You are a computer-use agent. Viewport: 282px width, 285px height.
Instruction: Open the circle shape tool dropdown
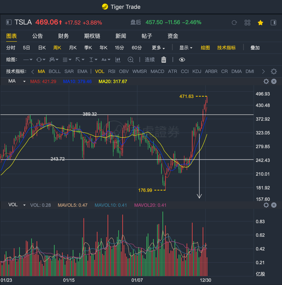pos(41,60)
